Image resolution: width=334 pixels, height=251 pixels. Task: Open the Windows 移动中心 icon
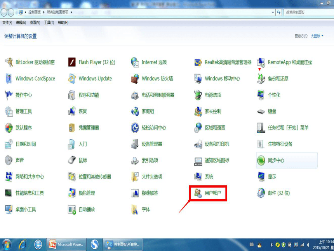coord(198,79)
